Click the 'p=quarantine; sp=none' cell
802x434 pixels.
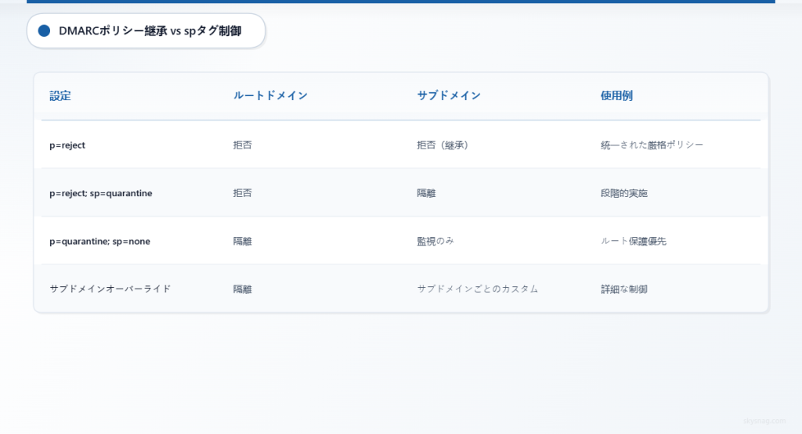coord(99,241)
